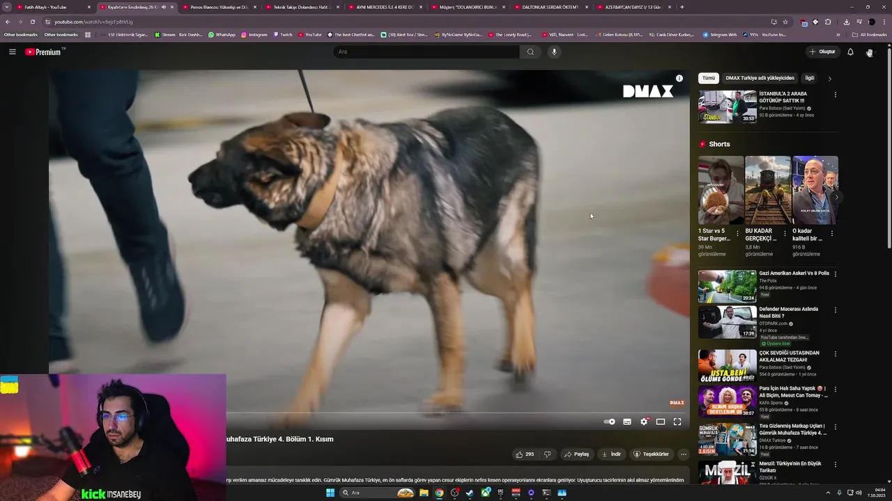
Task: Open the İSTANBUL'A 2 ARABA video thumbnail
Action: pyautogui.click(x=728, y=107)
